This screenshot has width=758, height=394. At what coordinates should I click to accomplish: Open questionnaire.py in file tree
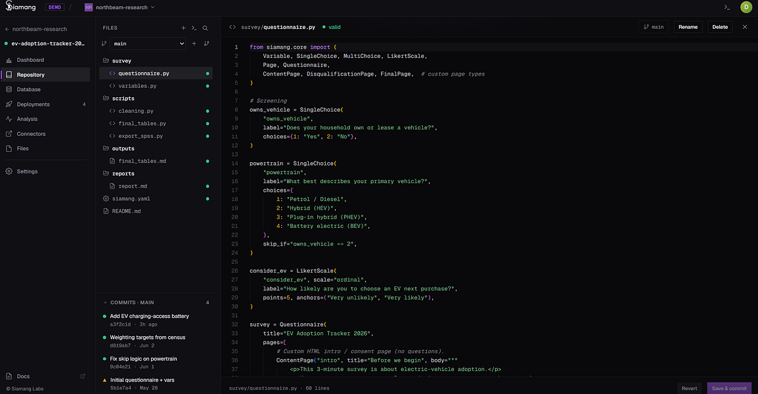[x=156, y=74]
